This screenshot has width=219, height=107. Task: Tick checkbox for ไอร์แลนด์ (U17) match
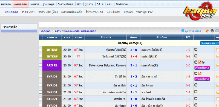pos(40,56)
